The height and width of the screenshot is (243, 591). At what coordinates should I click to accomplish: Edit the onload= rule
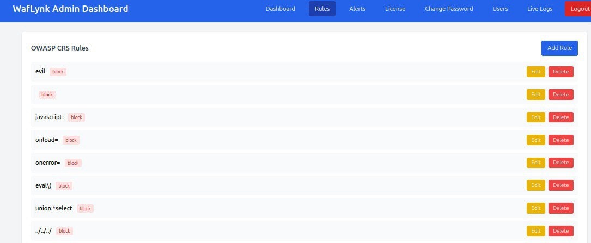[x=535, y=140]
